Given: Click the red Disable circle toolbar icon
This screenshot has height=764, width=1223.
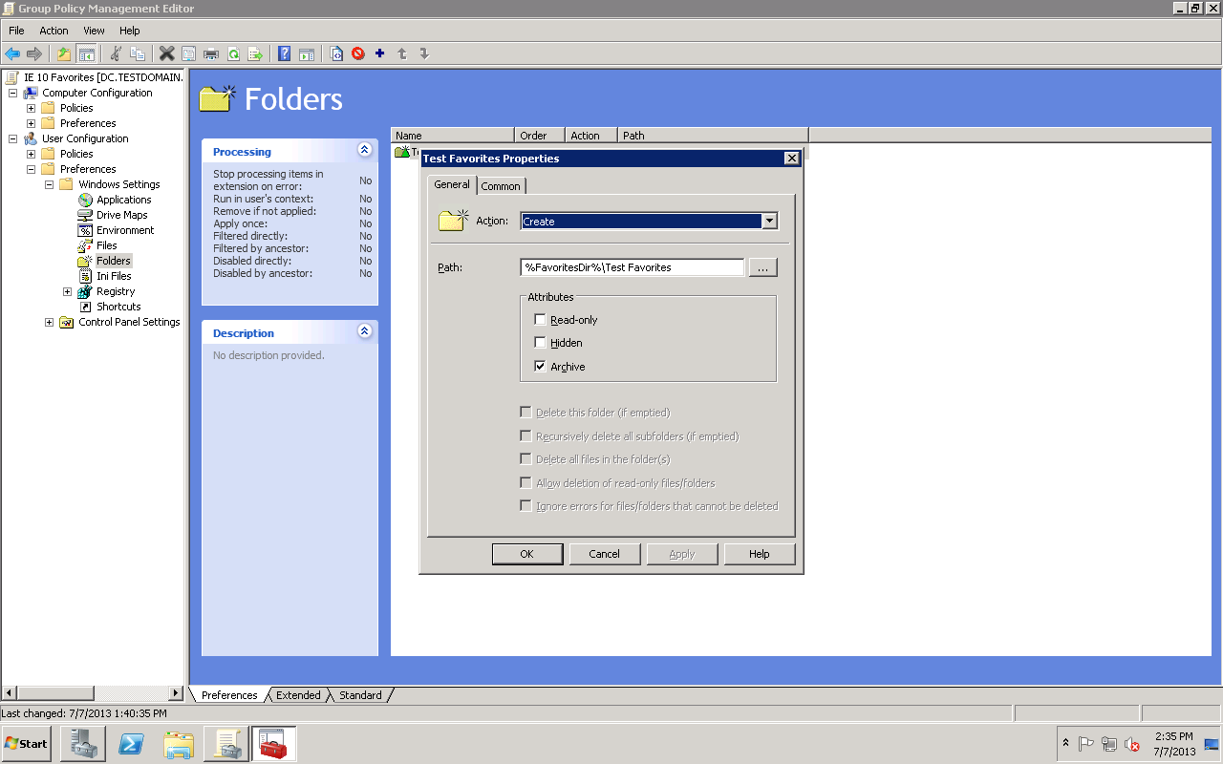Looking at the screenshot, I should coord(358,53).
